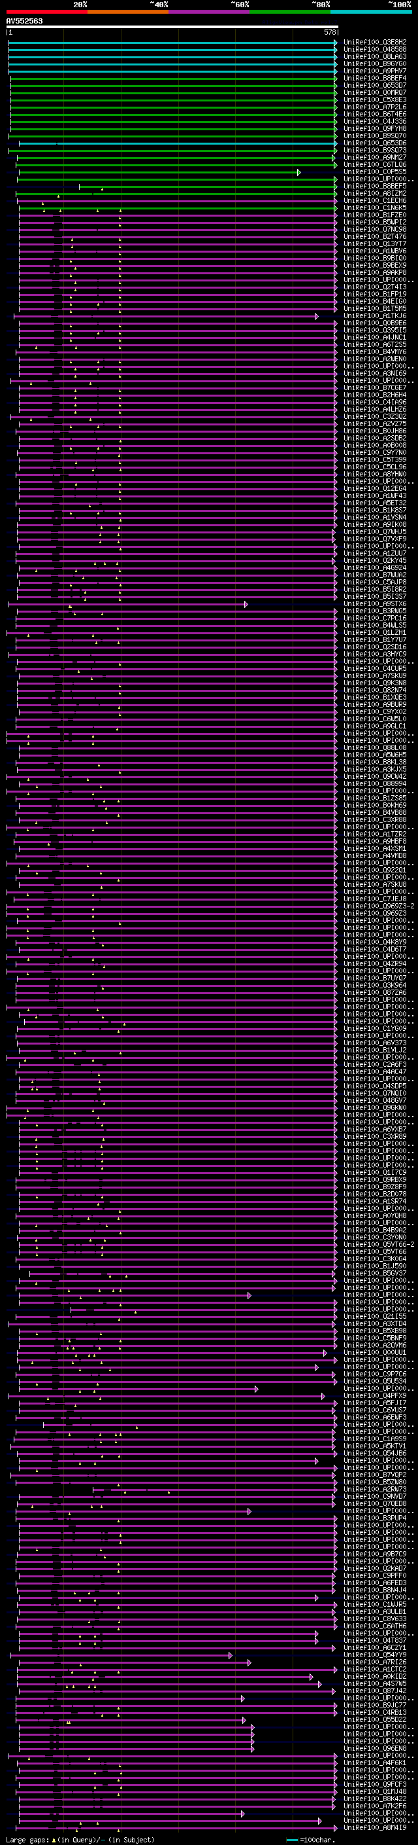
Task: Select hit label UniRef100_Q0OUU1
Action: pyautogui.click(x=375, y=1353)
